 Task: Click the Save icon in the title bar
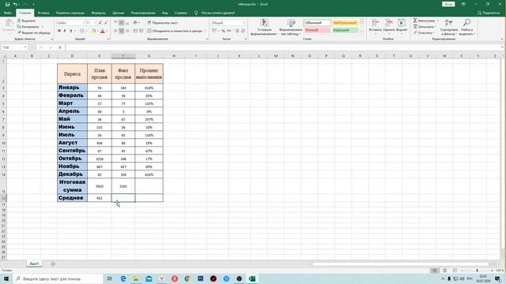pos(7,5)
